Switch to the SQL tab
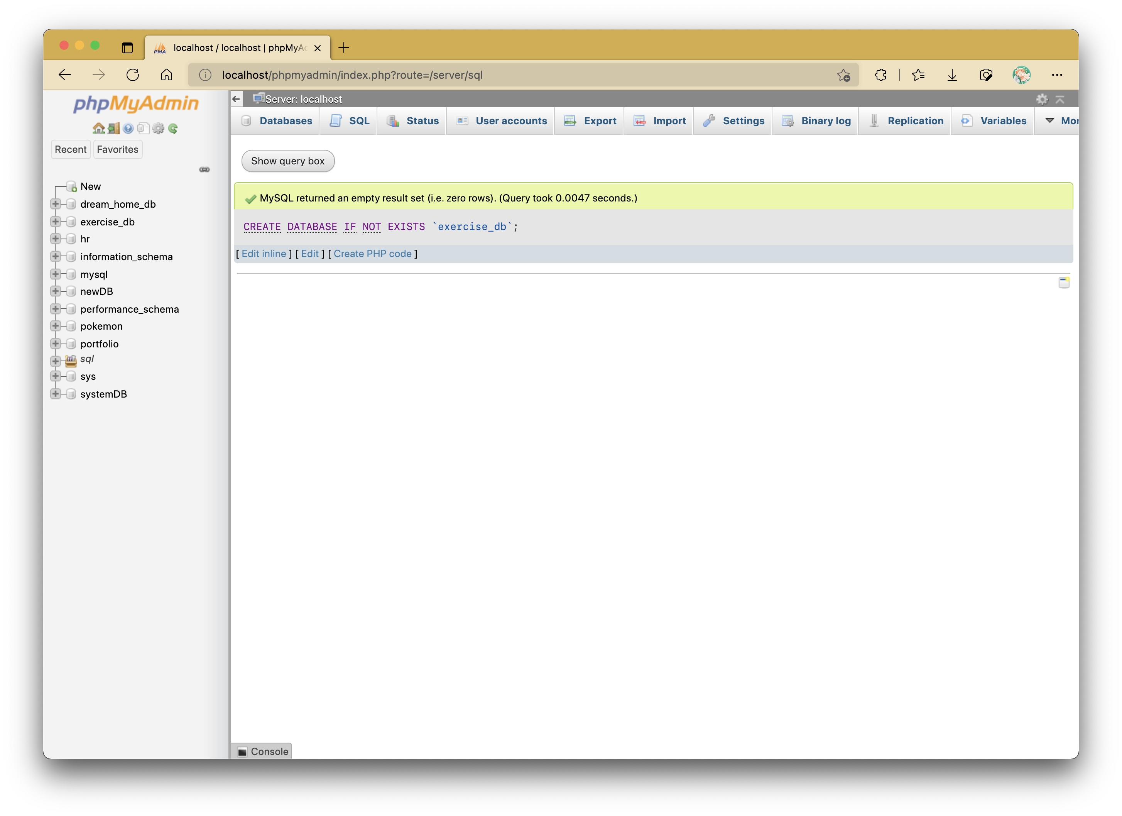1122x816 pixels. [349, 121]
